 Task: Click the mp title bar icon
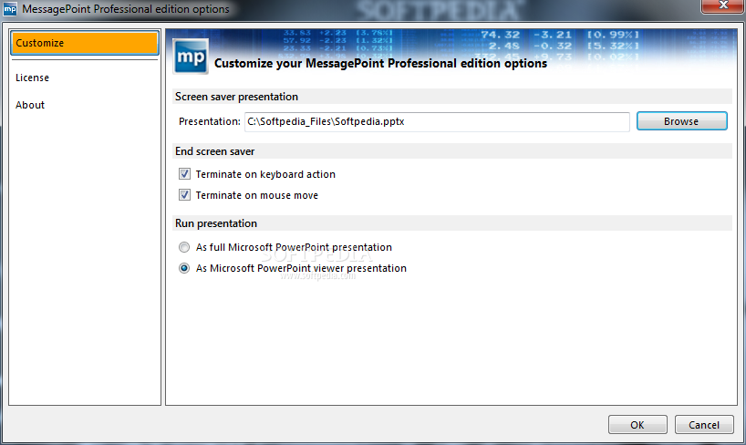[x=10, y=9]
